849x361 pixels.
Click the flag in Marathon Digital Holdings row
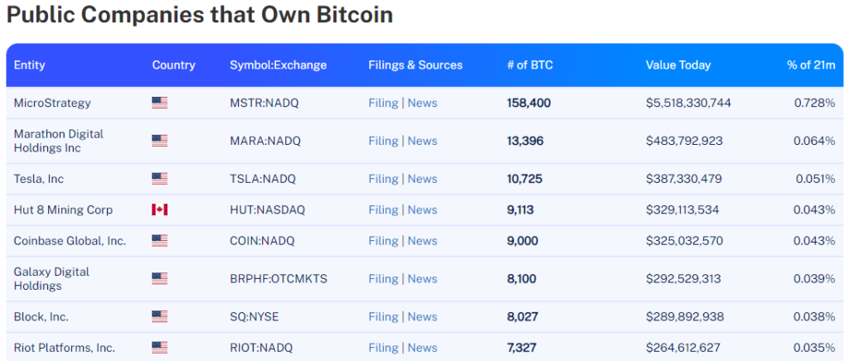pos(159,141)
